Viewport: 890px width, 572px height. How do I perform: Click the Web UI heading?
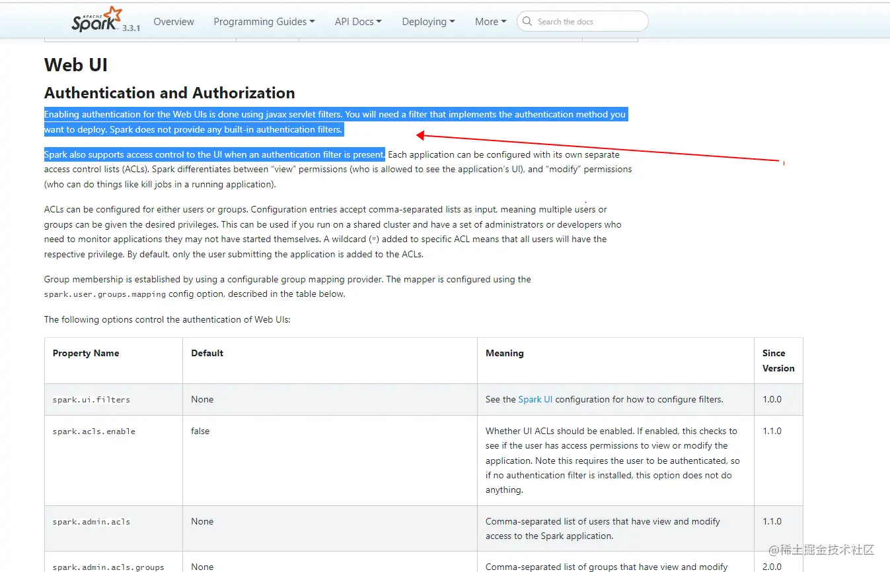tap(76, 65)
